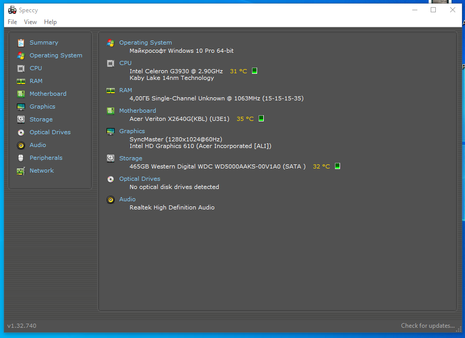Click the Summary clipboard icon in sidebar
Image resolution: width=465 pixels, height=338 pixels.
pos(20,43)
